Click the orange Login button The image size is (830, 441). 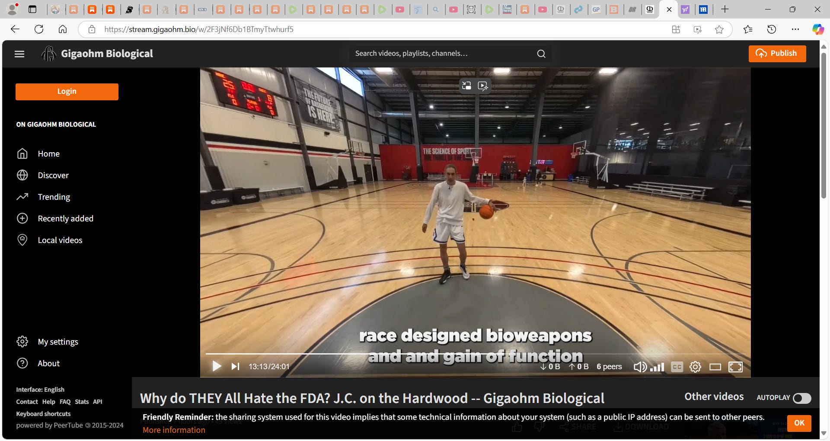click(67, 92)
